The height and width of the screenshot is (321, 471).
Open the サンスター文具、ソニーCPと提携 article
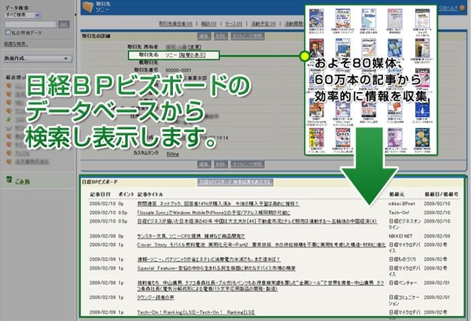tap(191, 236)
